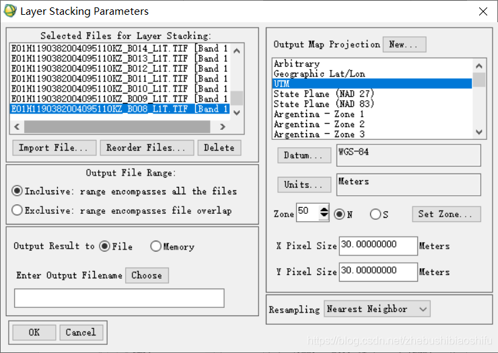
Task: Click the Reorder Files button
Action: click(147, 148)
